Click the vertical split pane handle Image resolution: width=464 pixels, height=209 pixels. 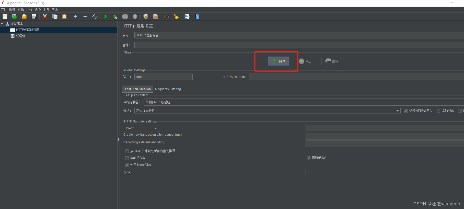coord(119,140)
